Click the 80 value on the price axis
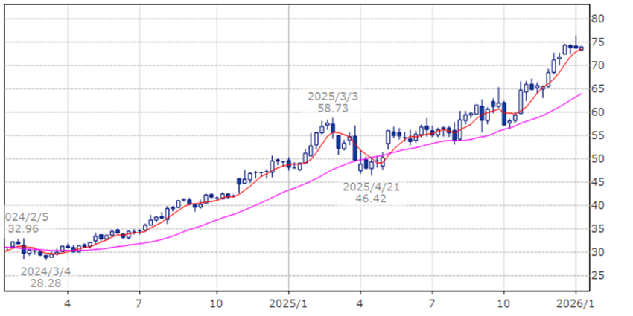 [x=597, y=19]
